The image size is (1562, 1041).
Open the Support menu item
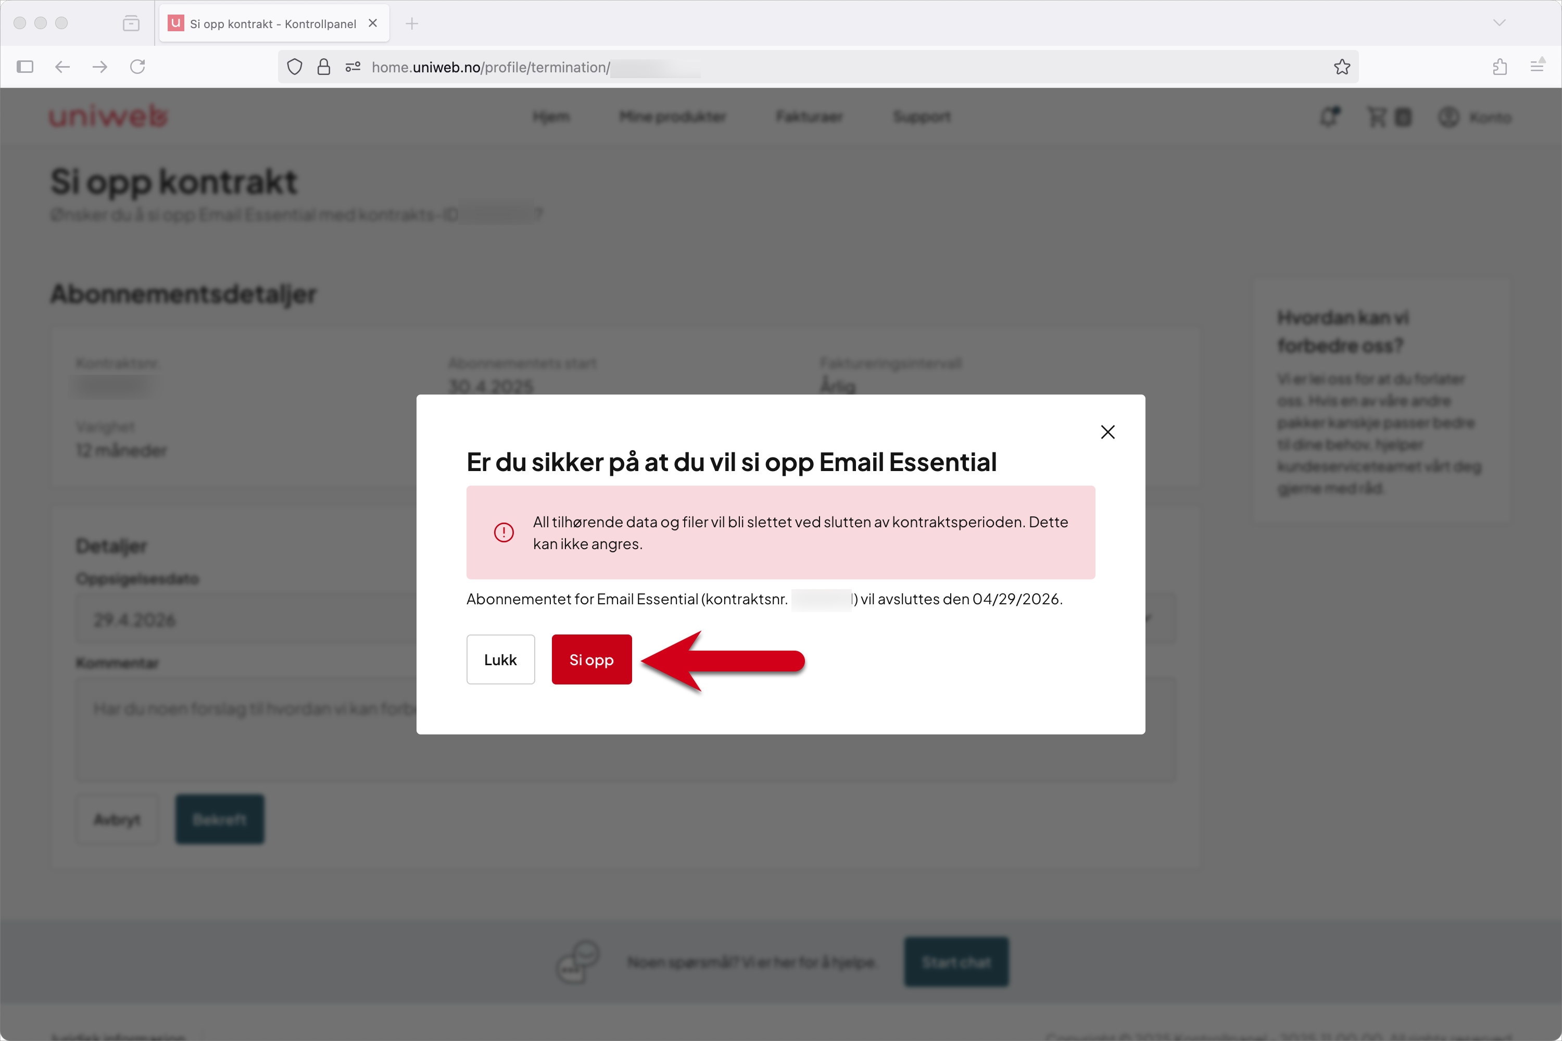point(922,117)
